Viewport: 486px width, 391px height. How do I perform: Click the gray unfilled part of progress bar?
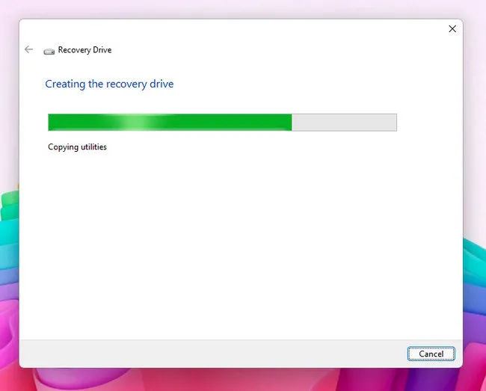coord(344,123)
